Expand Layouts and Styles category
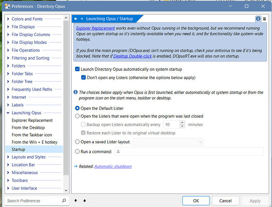 tap(8, 157)
